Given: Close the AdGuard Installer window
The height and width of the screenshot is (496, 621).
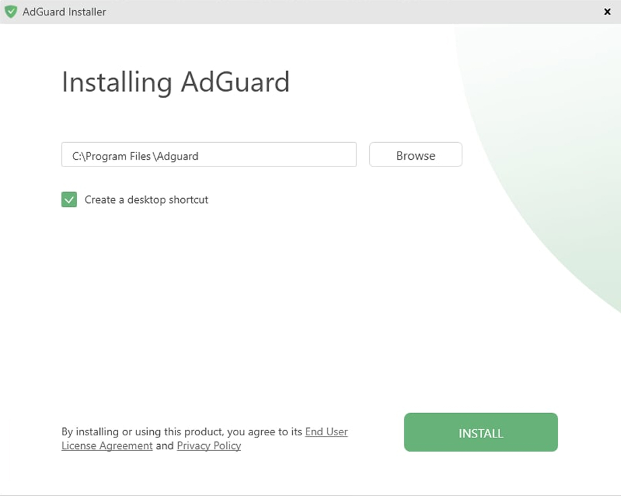Looking at the screenshot, I should (x=607, y=11).
